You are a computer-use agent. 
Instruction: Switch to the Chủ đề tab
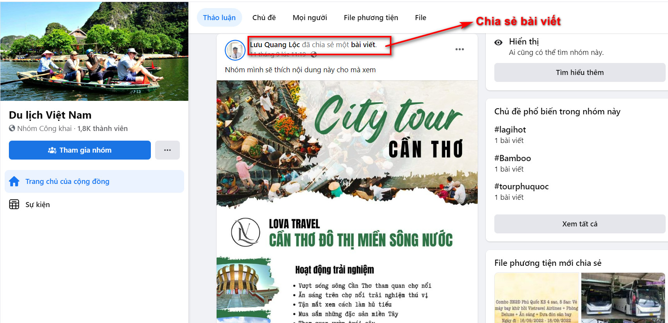(264, 18)
